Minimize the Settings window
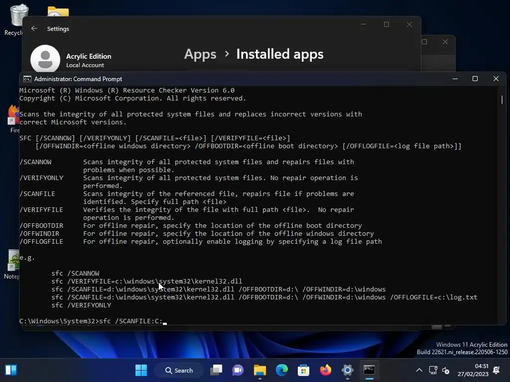 (x=364, y=24)
